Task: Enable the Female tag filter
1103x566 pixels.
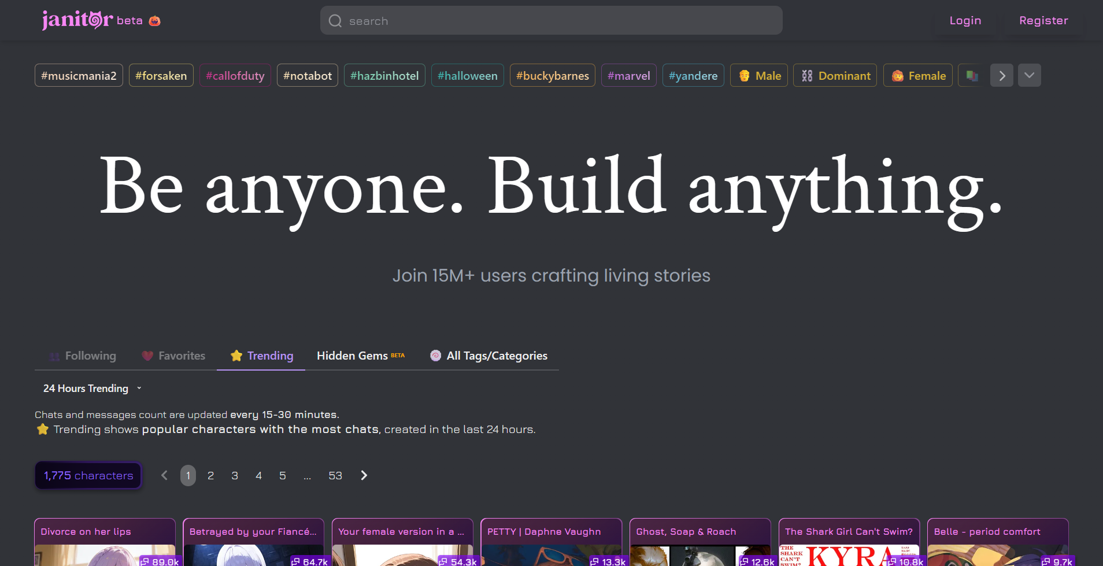Action: [x=917, y=76]
